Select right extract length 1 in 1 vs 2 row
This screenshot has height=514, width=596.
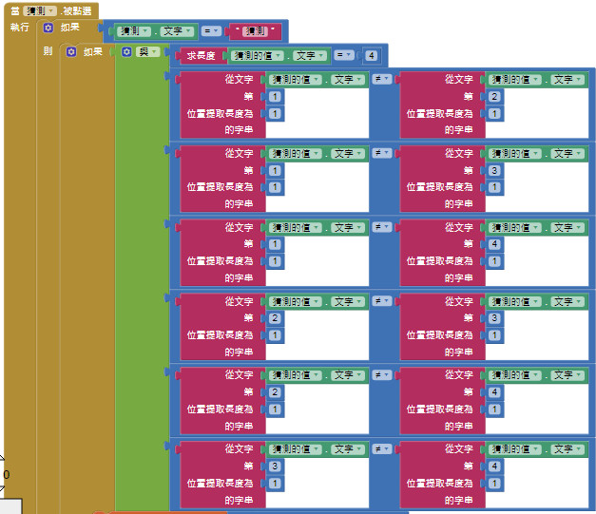click(494, 114)
